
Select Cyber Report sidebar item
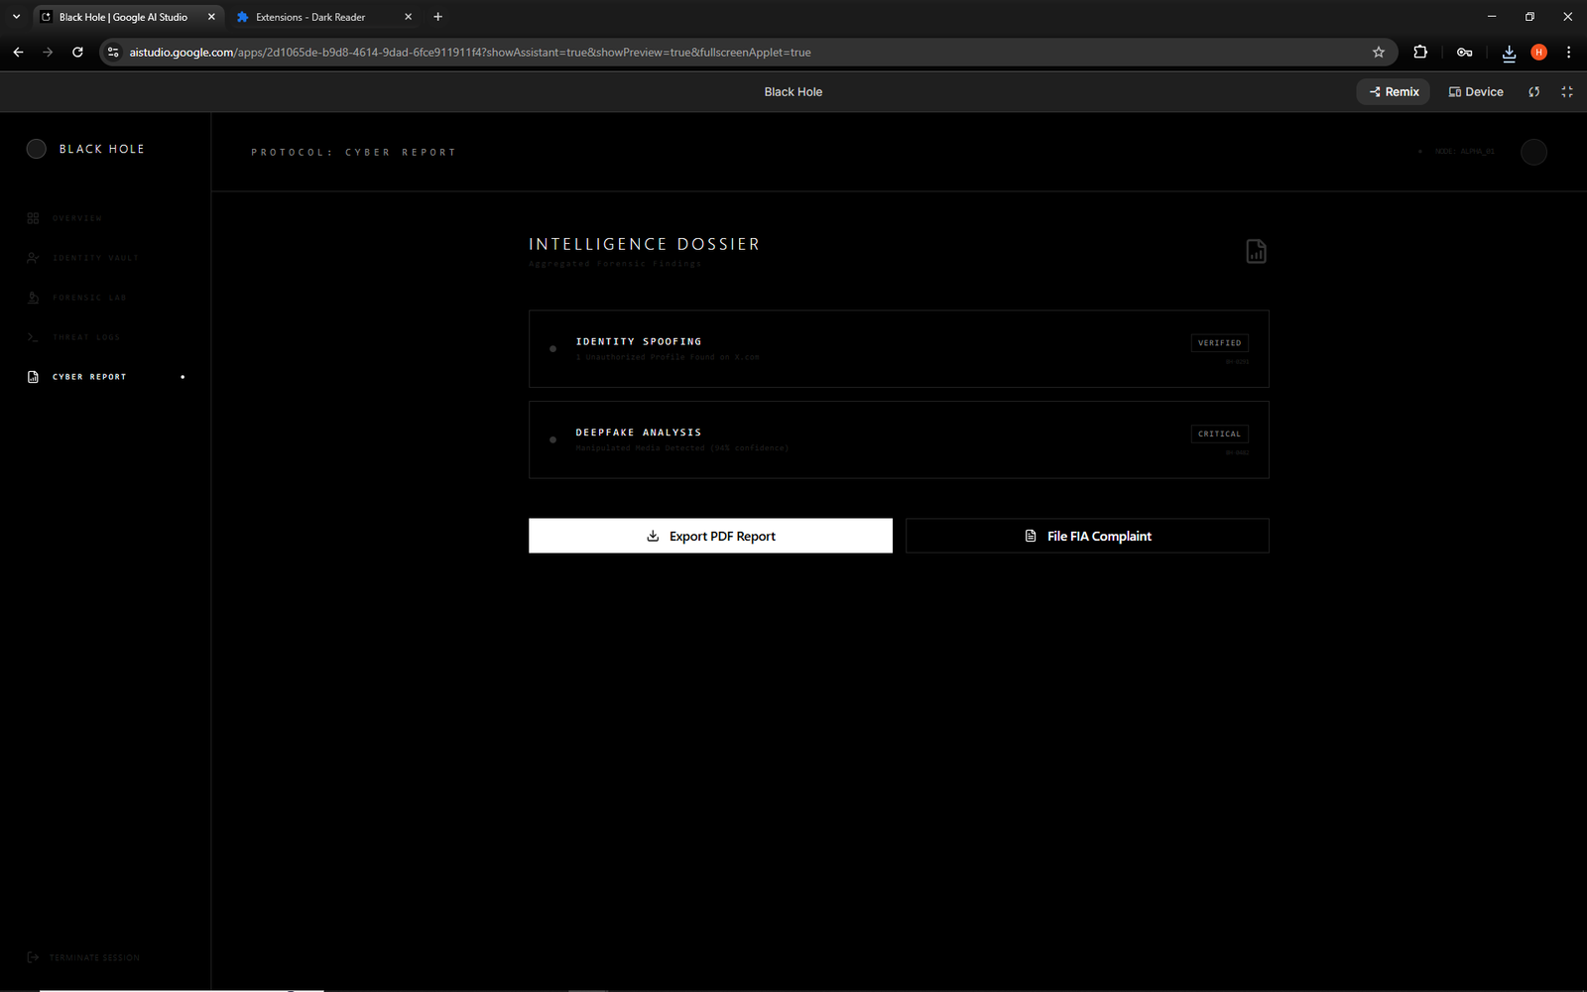pos(105,377)
